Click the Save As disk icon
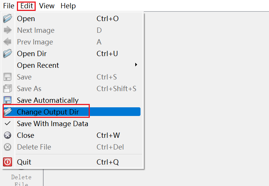The height and width of the screenshot is (186, 269). tap(8, 88)
